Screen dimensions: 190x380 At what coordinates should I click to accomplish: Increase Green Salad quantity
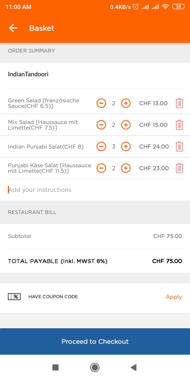click(126, 103)
